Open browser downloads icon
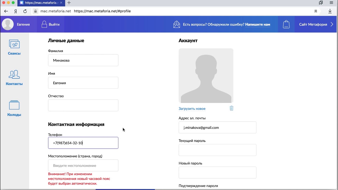The image size is (338, 190). [x=330, y=11]
